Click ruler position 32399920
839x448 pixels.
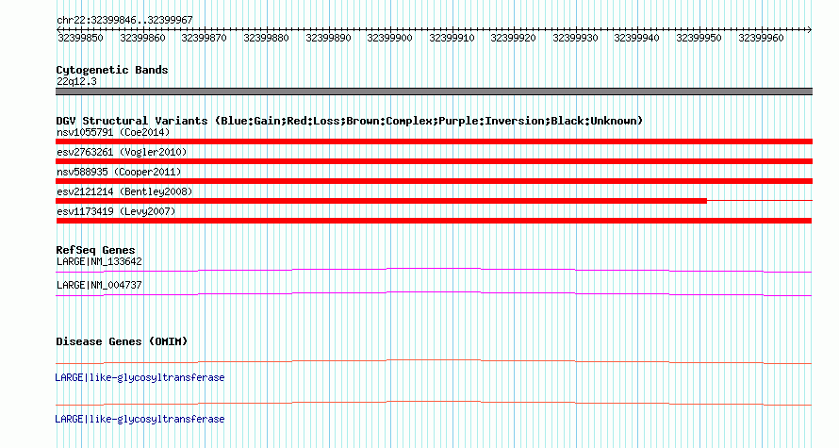pyautogui.click(x=513, y=38)
